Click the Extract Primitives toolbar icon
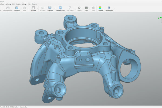Screen dimensions: 162x108 [7, 8]
